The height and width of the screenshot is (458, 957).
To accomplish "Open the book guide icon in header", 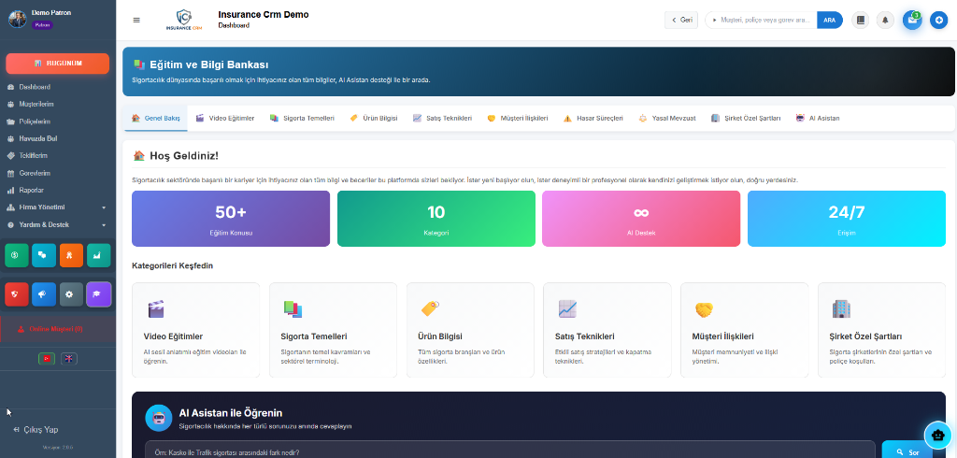I will (x=860, y=21).
